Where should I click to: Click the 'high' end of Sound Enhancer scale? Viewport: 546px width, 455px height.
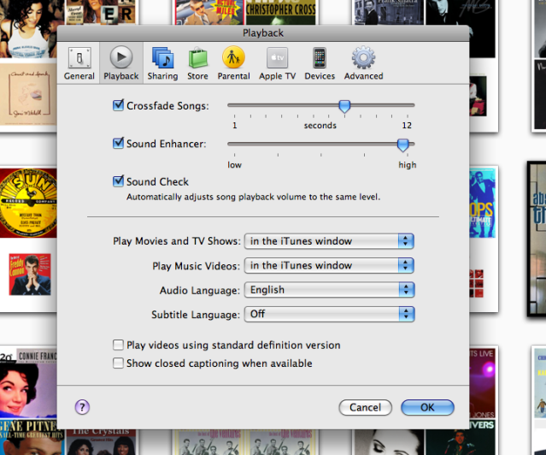click(407, 164)
